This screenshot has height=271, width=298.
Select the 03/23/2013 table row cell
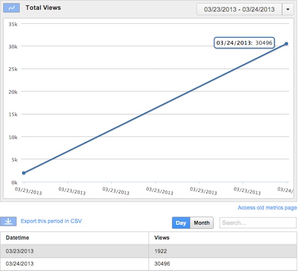[x=74, y=251]
